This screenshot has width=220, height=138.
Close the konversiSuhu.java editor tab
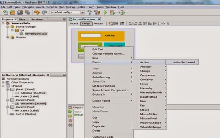tap(99, 19)
